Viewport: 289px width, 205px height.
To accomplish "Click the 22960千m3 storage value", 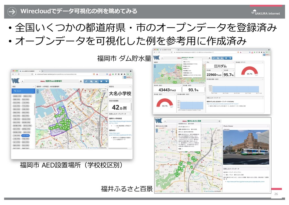I will point(214,75).
